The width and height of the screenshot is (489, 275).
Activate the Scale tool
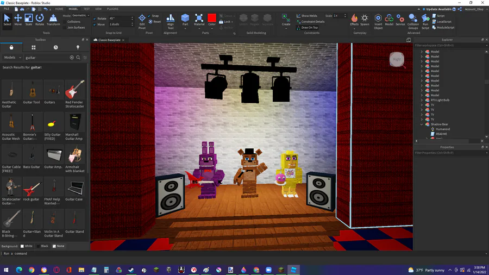click(x=29, y=20)
